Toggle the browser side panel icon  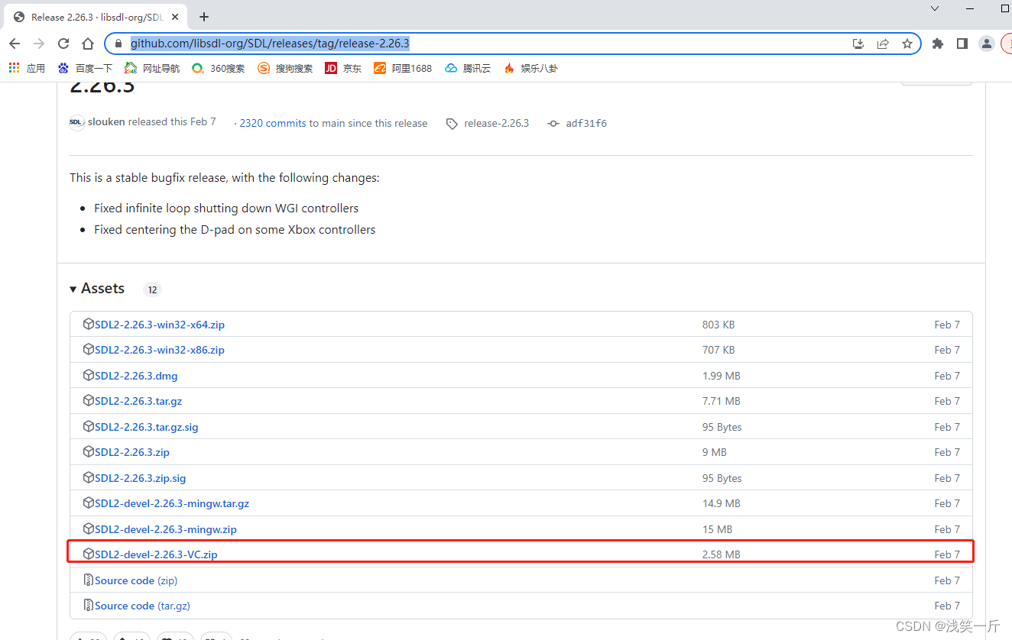click(962, 44)
